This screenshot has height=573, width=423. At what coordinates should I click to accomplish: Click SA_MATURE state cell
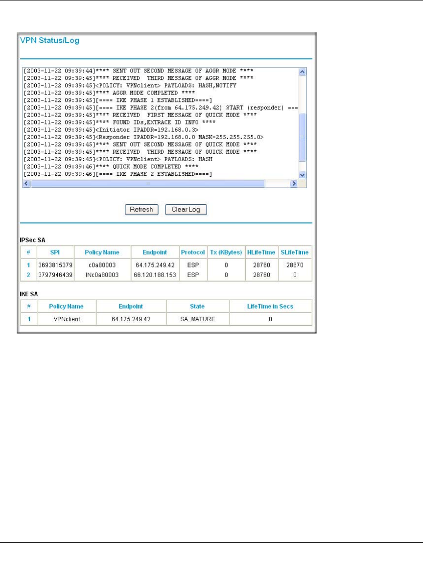(x=198, y=319)
